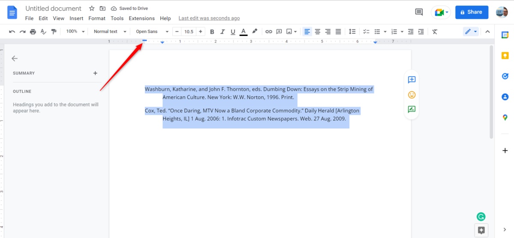514x238 pixels.
Task: Toggle Bold formatting
Action: click(x=212, y=32)
